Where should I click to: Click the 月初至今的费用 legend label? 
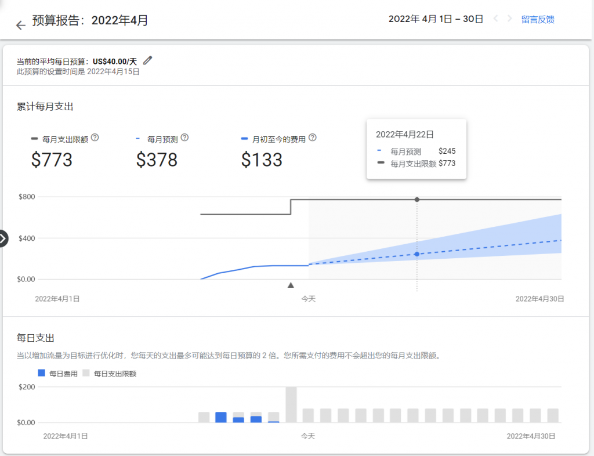click(x=279, y=139)
